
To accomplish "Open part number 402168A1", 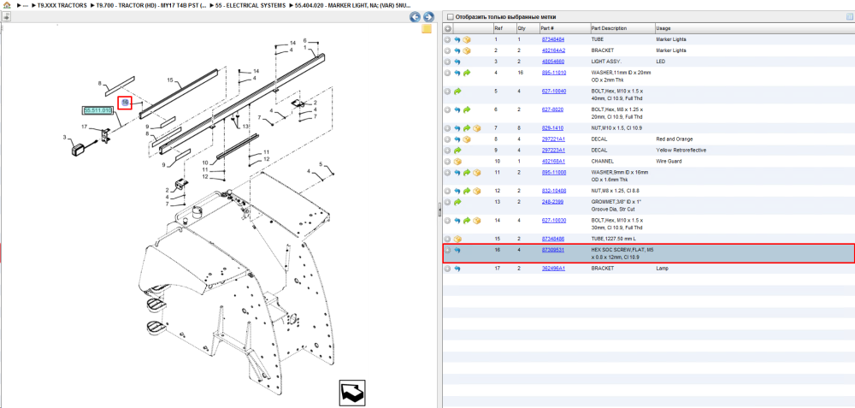I will [x=553, y=162].
